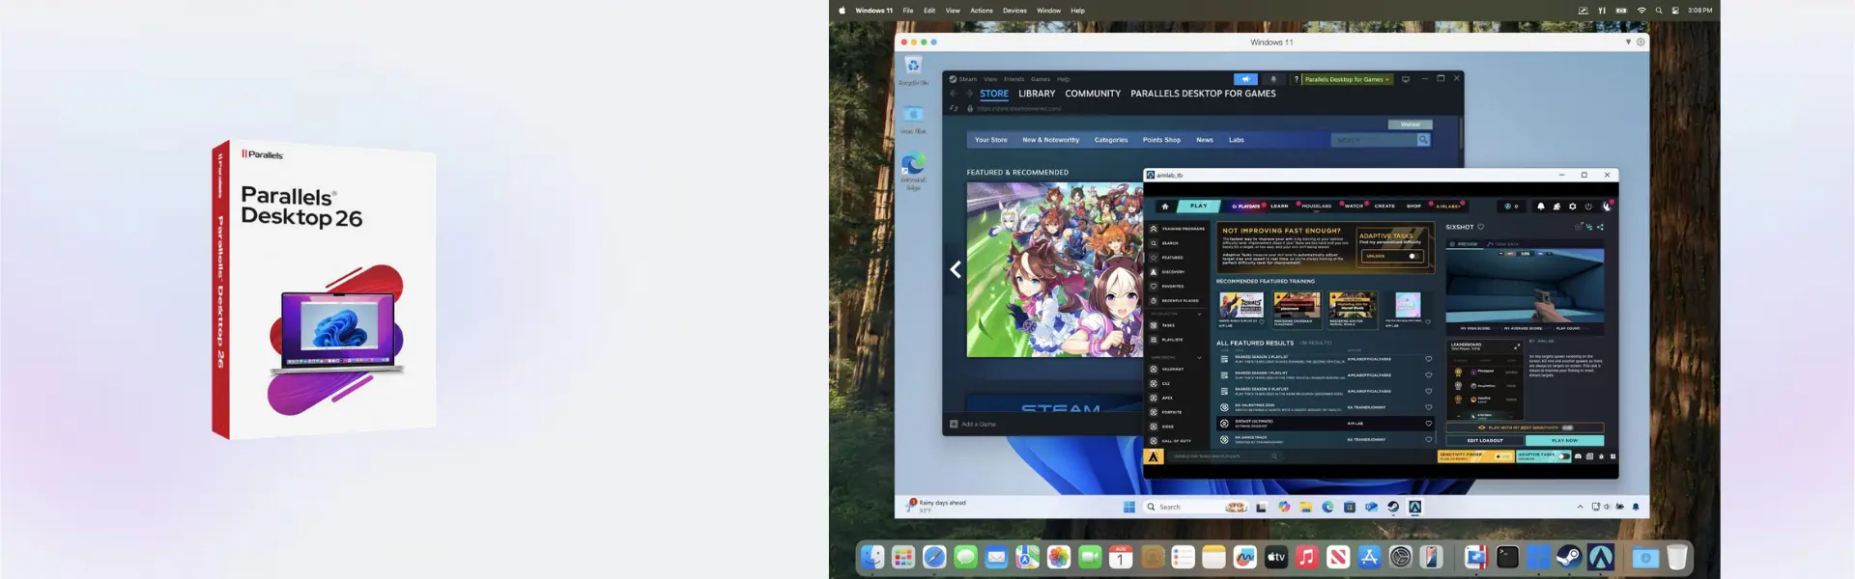The height and width of the screenshot is (579, 1855).
Task: Open Aim Lab in Windows taskbar
Action: click(1414, 507)
